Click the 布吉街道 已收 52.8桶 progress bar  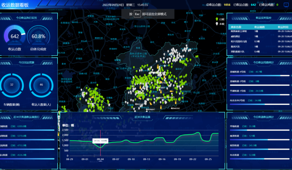pos(260,159)
